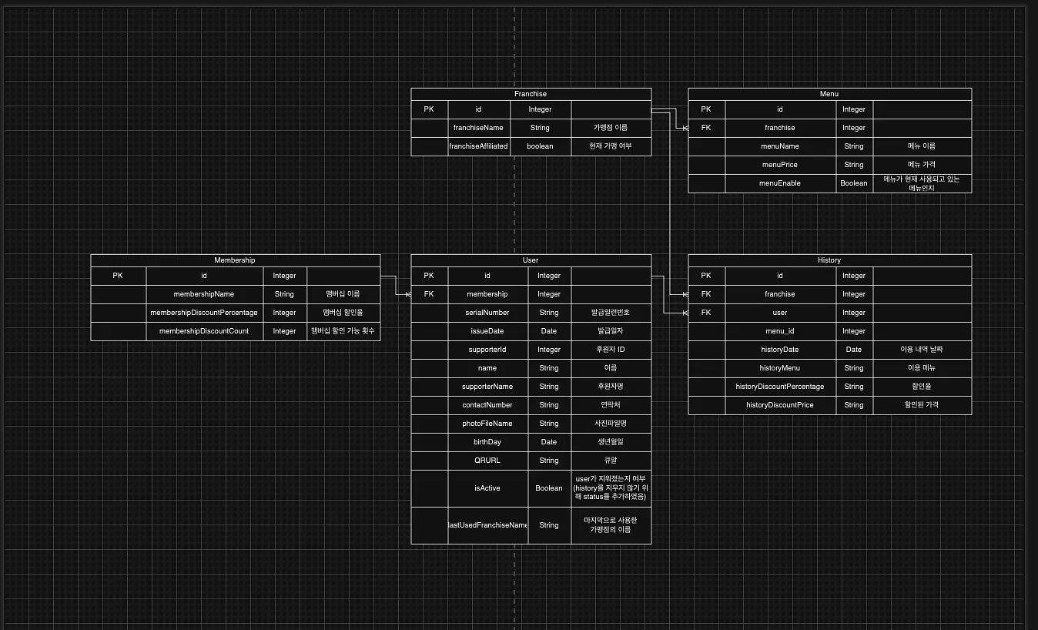Select the serialNumber field in User

pos(487,313)
